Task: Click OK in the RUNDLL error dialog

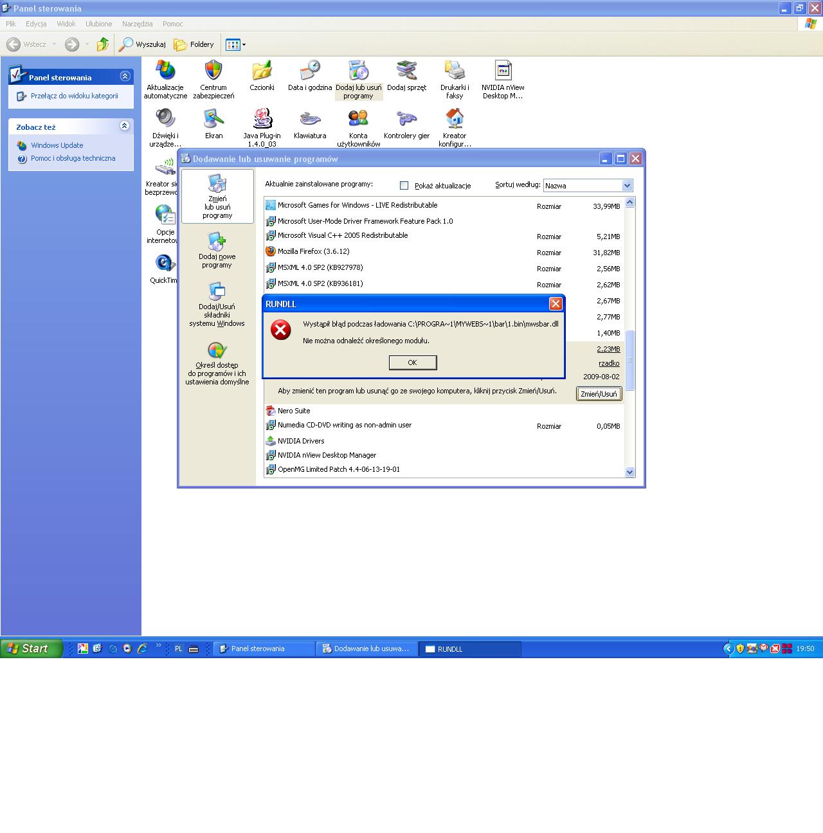Action: point(413,363)
